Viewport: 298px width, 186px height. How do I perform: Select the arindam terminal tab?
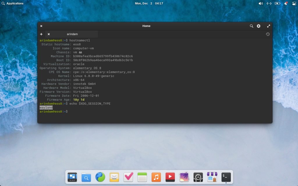point(72,34)
